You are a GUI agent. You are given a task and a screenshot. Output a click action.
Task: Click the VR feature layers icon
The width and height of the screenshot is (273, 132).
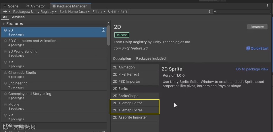tap(5, 115)
